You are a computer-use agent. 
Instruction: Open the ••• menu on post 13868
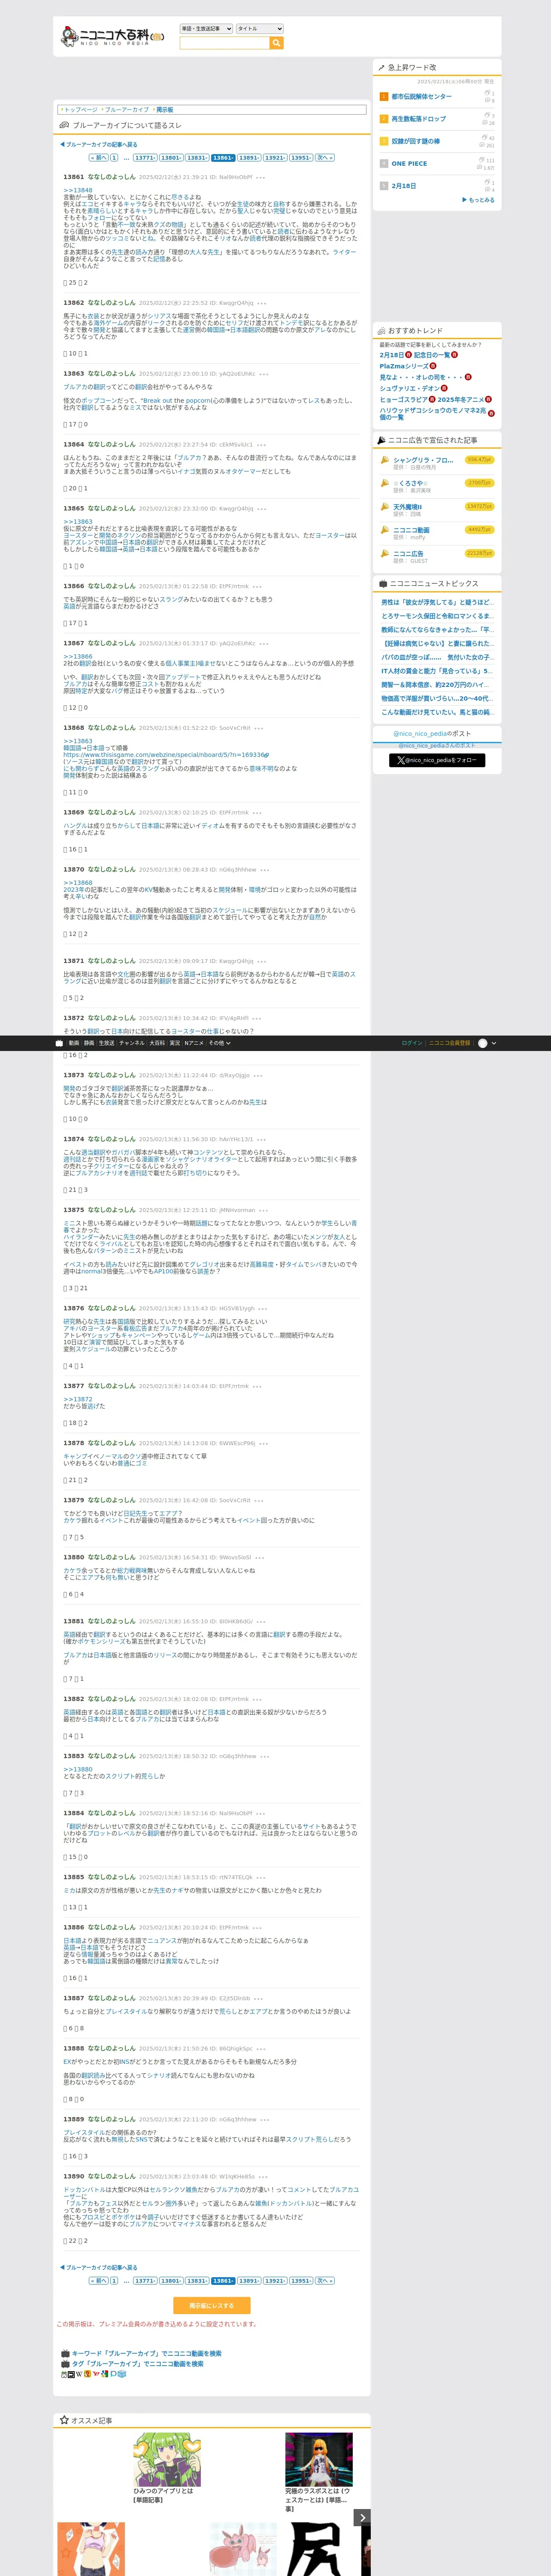(260, 728)
